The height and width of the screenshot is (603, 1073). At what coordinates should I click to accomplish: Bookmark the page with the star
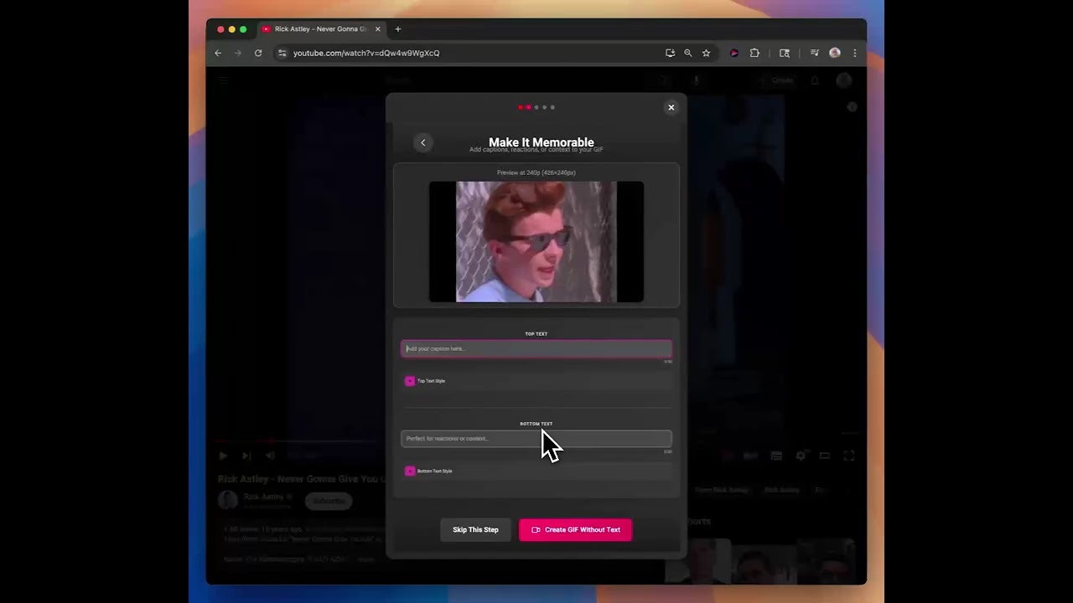pyautogui.click(x=706, y=53)
